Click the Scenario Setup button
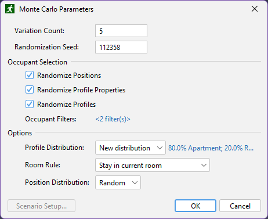The height and width of the screenshot is (219, 268). pos(41,206)
